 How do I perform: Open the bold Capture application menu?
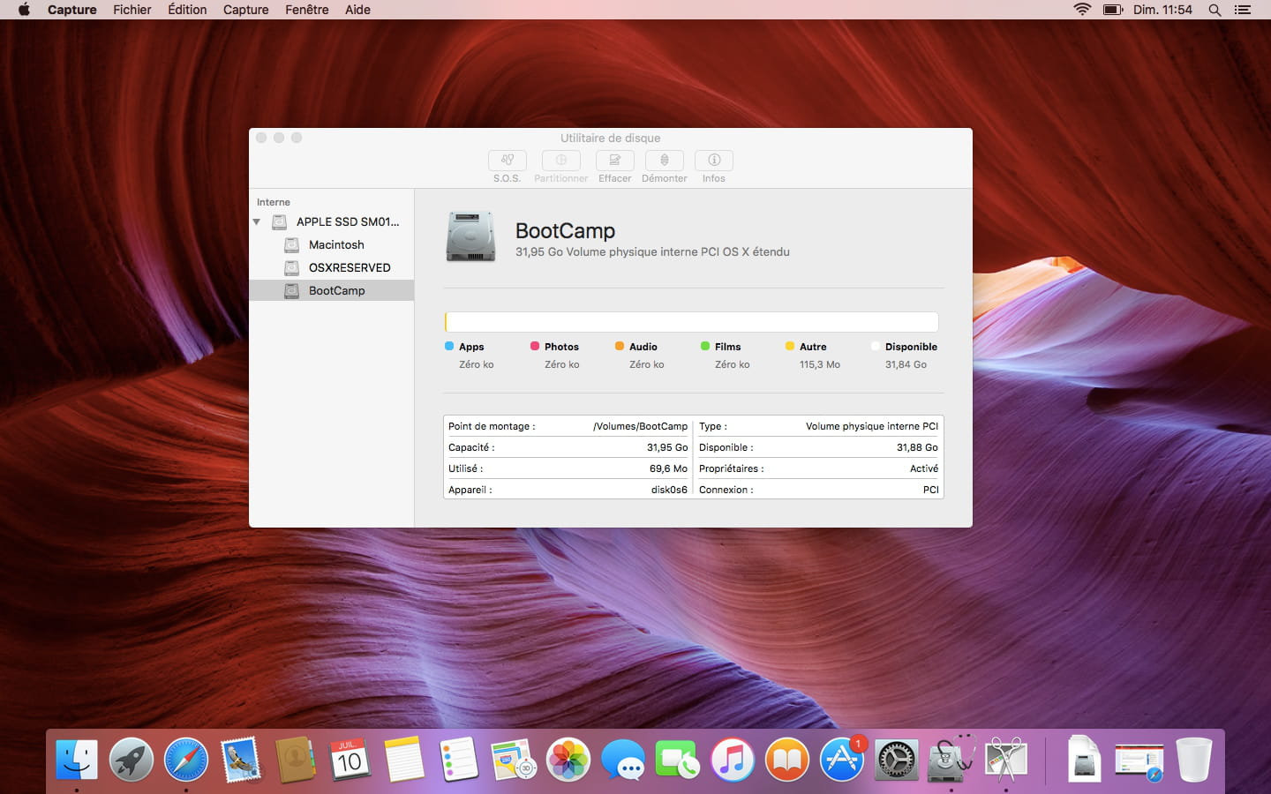(x=72, y=10)
